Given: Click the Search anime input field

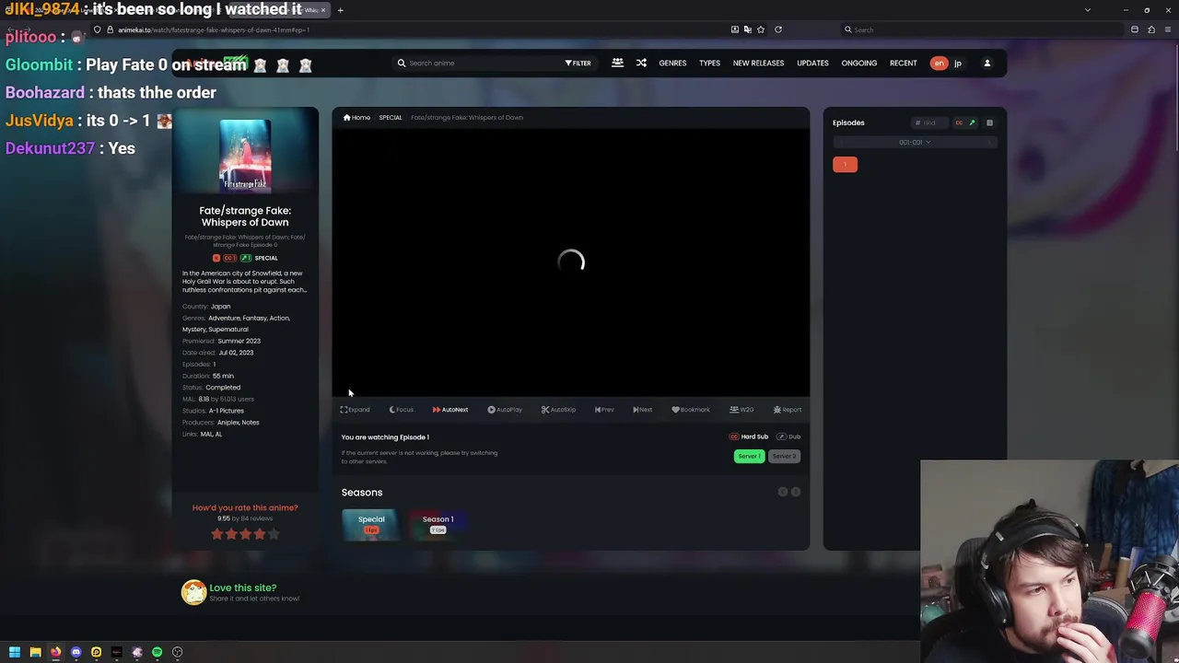Looking at the screenshot, I should [479, 63].
